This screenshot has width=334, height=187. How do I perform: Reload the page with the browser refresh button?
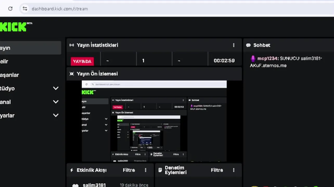tap(10, 9)
